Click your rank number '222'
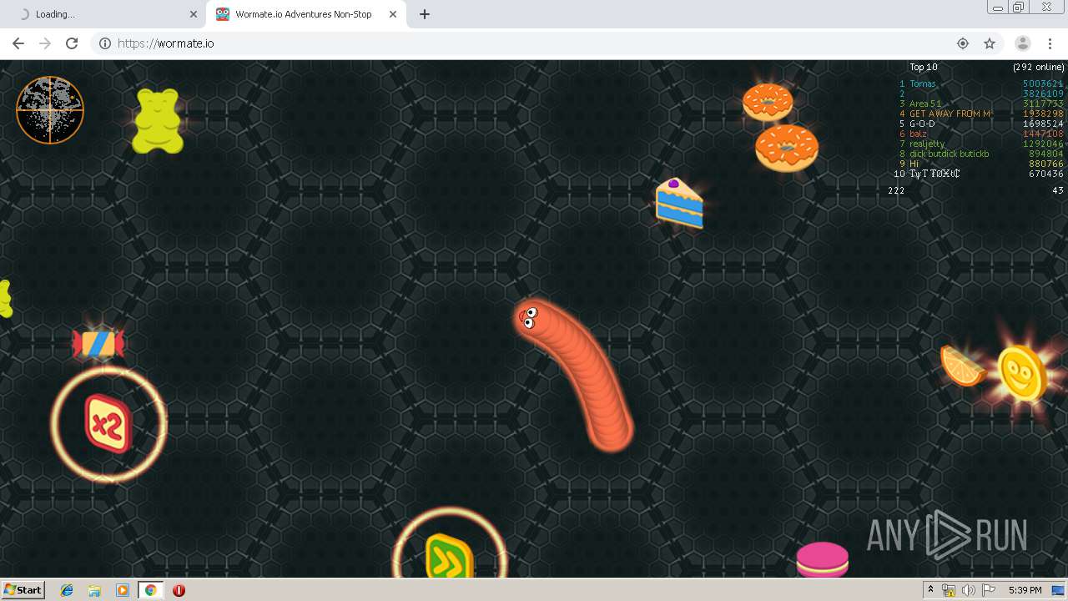Viewport: 1068px width, 601px height. click(896, 190)
